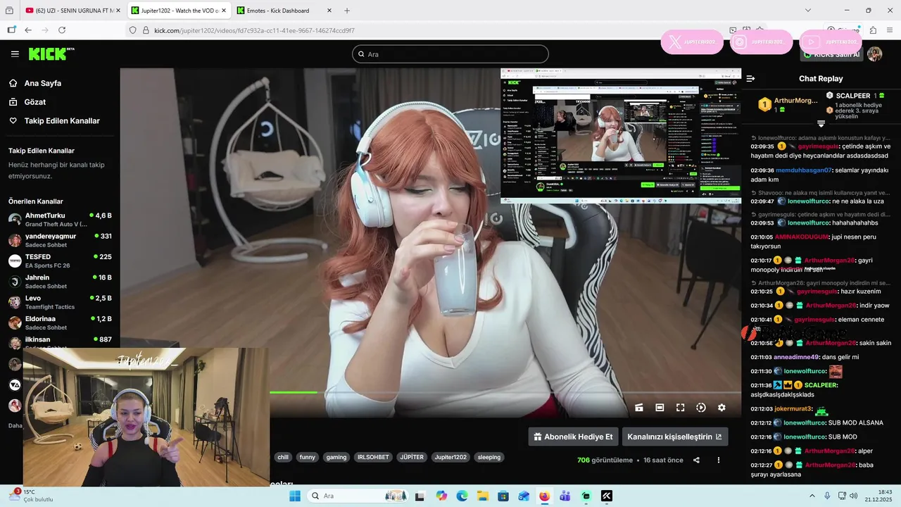Open the user profile avatar menu
The image size is (901, 507).
[875, 54]
